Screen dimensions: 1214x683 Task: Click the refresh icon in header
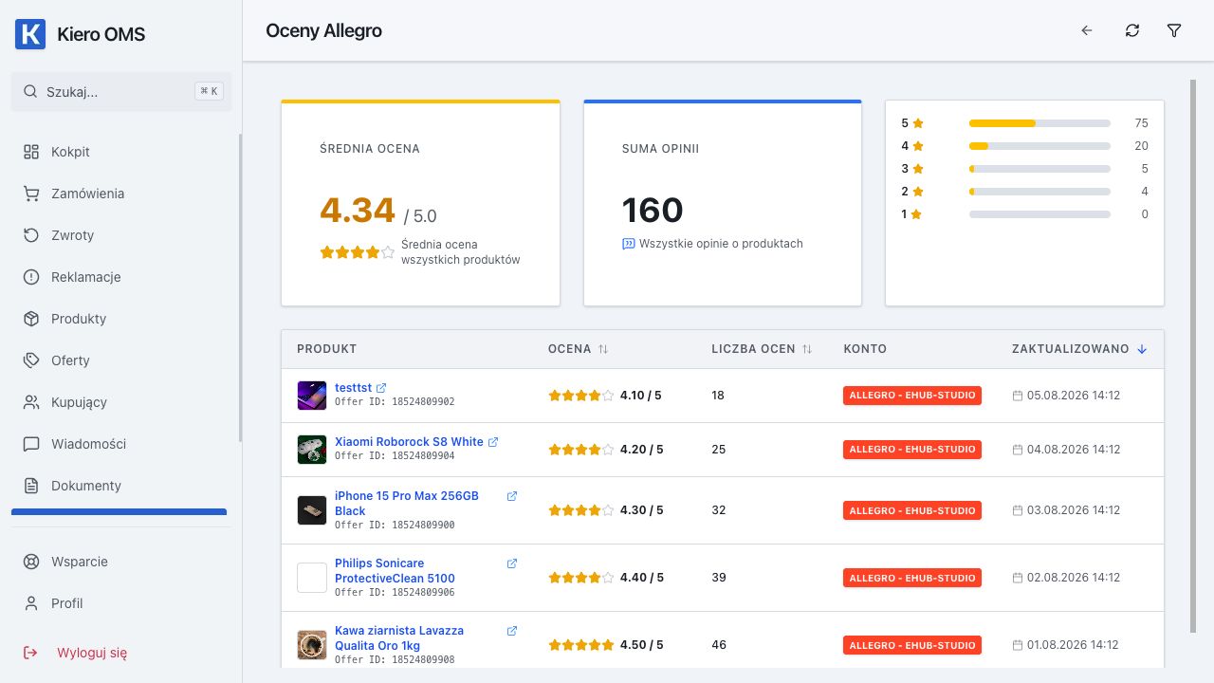coord(1132,30)
